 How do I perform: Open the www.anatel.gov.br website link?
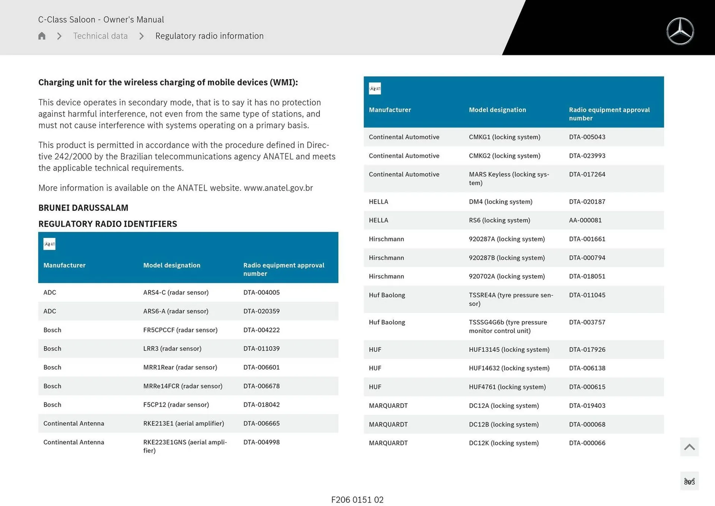278,188
